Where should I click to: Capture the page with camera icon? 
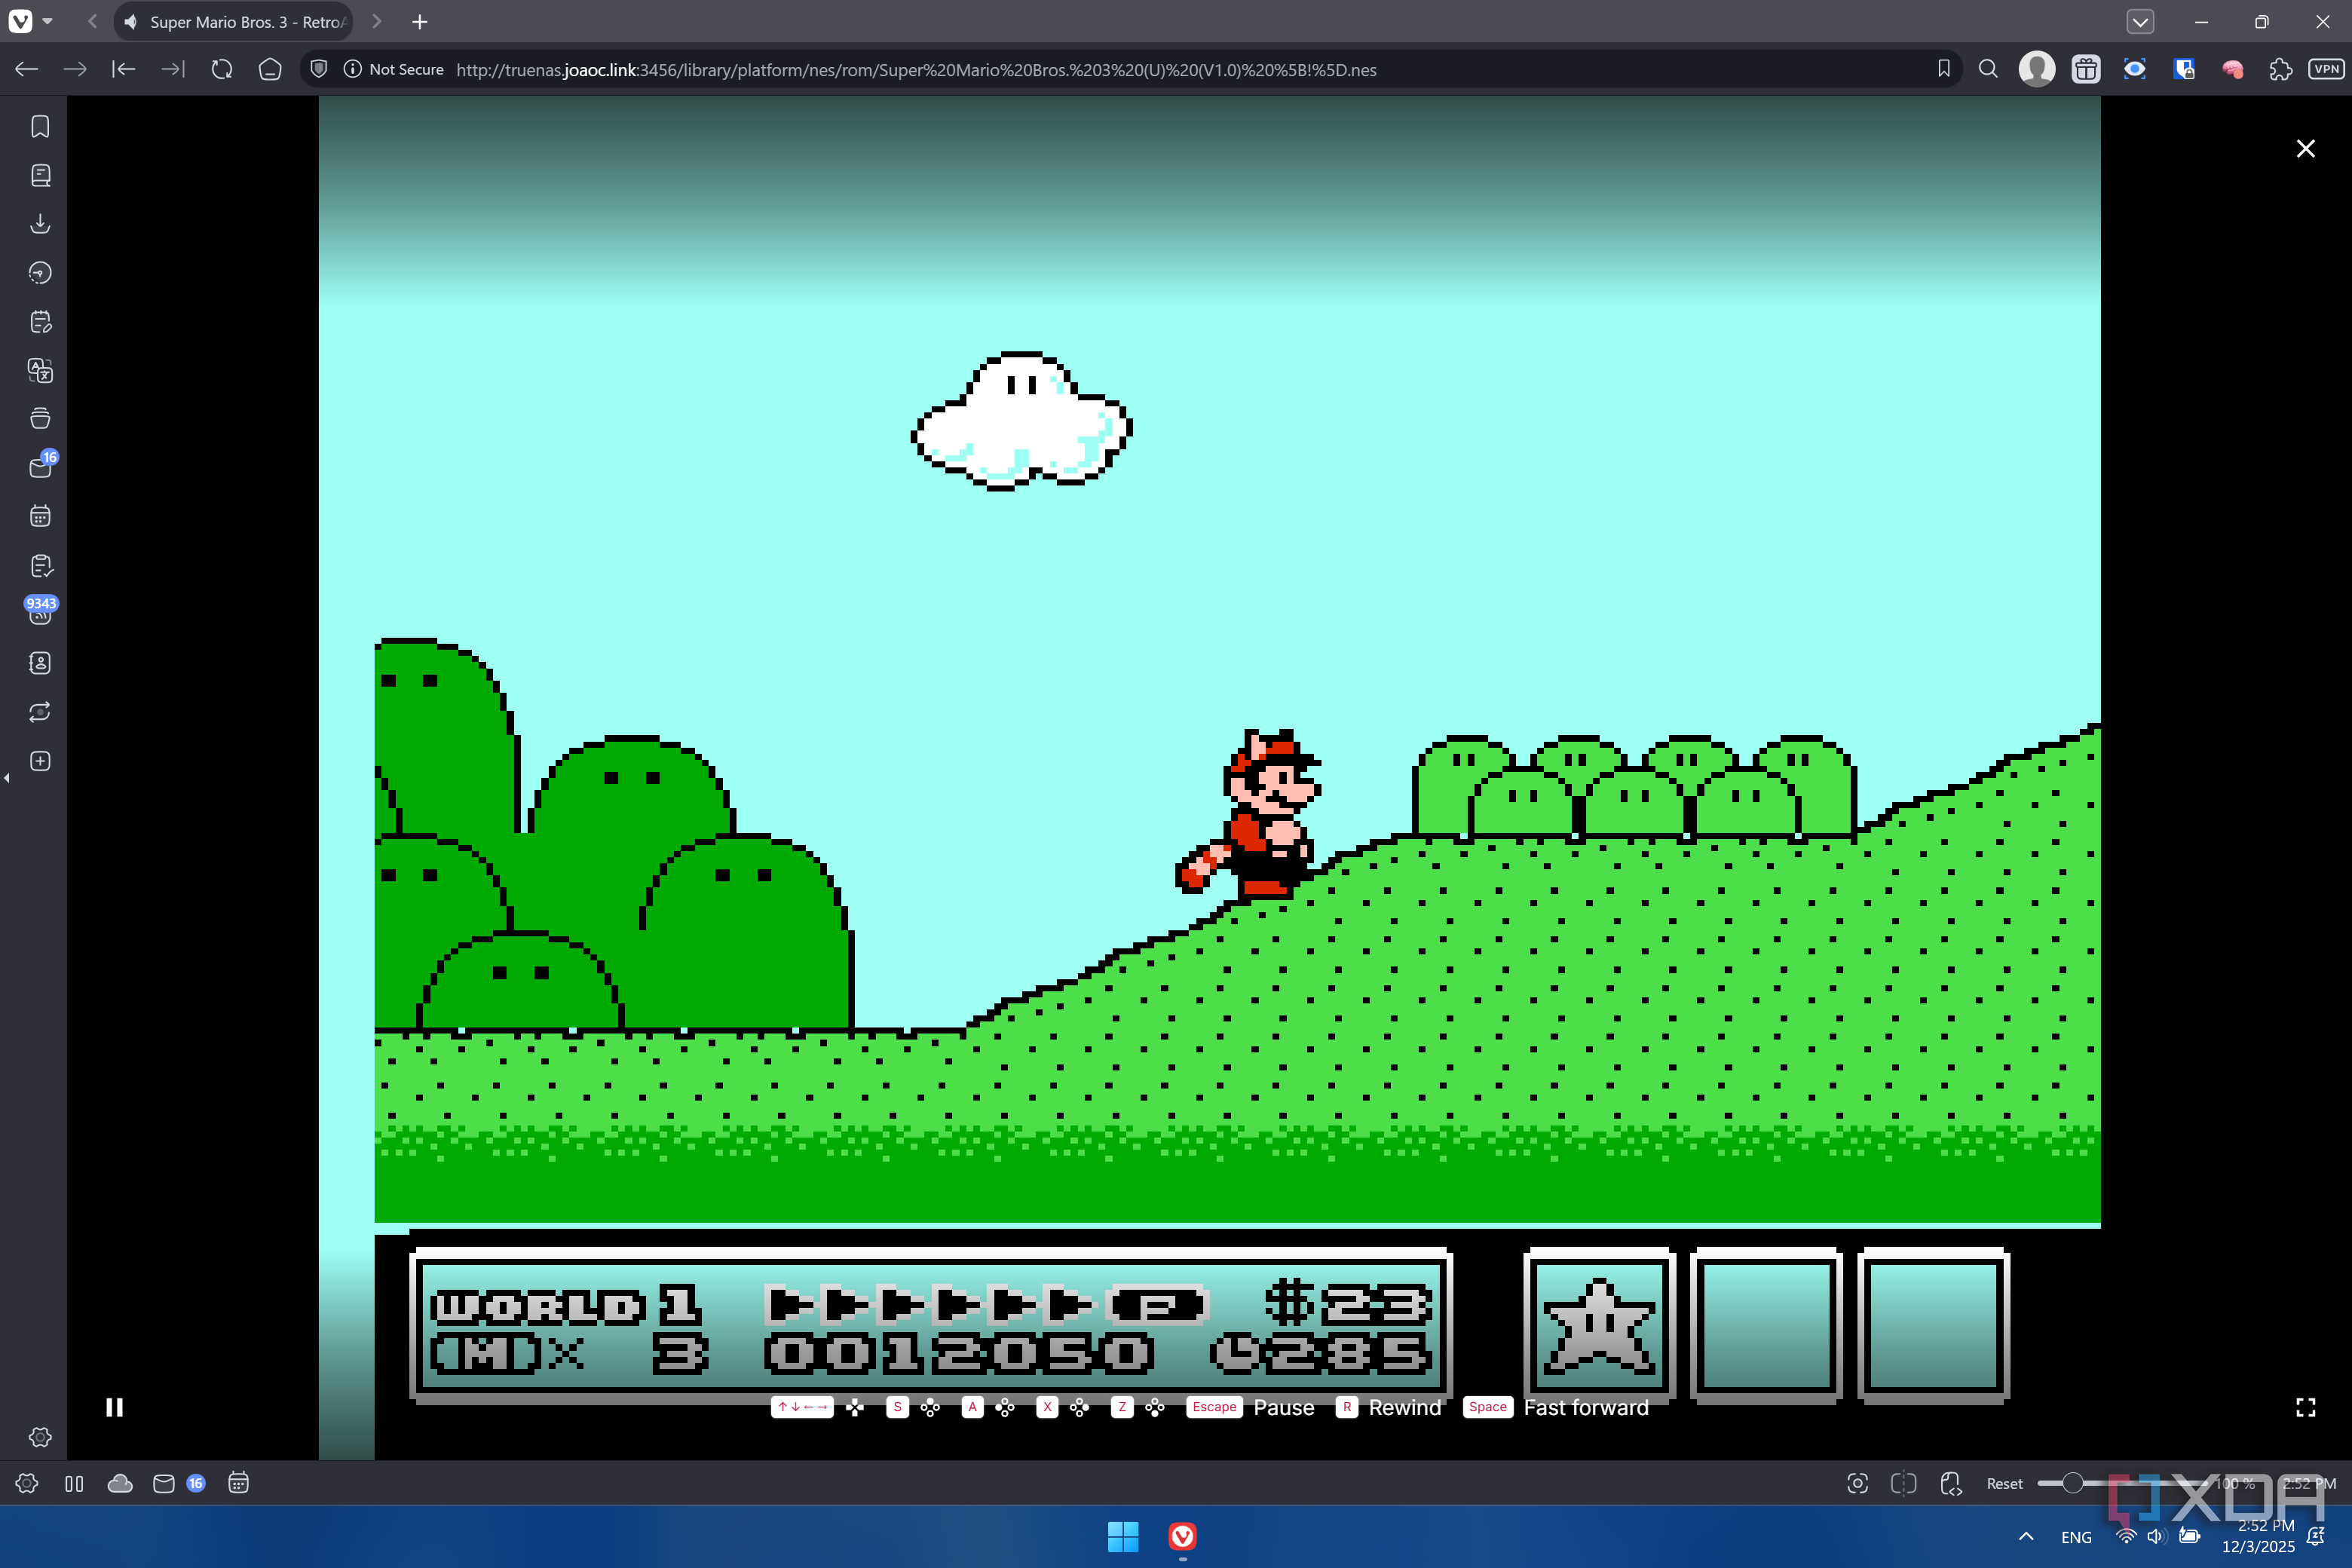pos(1858,1483)
